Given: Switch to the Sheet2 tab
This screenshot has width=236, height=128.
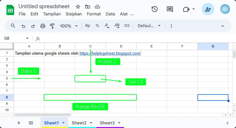Looking at the screenshot, I should [79, 123].
